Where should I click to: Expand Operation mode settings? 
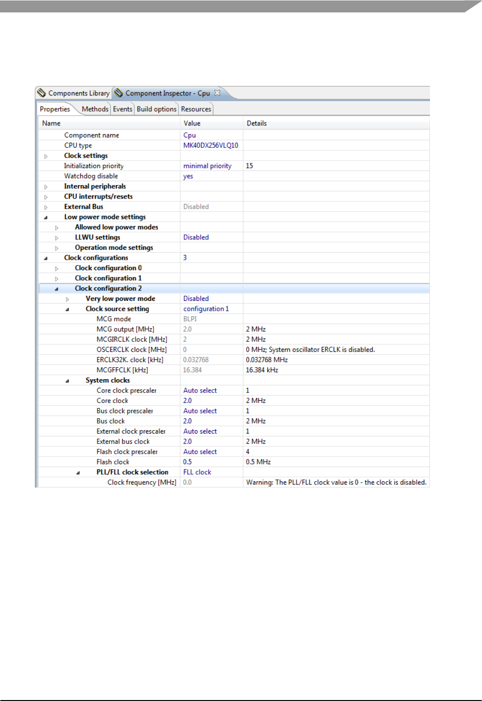click(x=56, y=248)
